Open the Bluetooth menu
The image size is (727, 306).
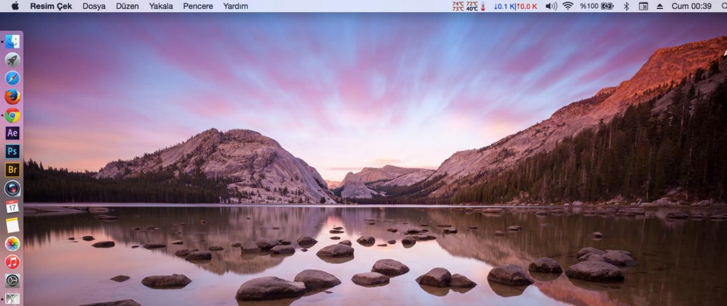[626, 6]
